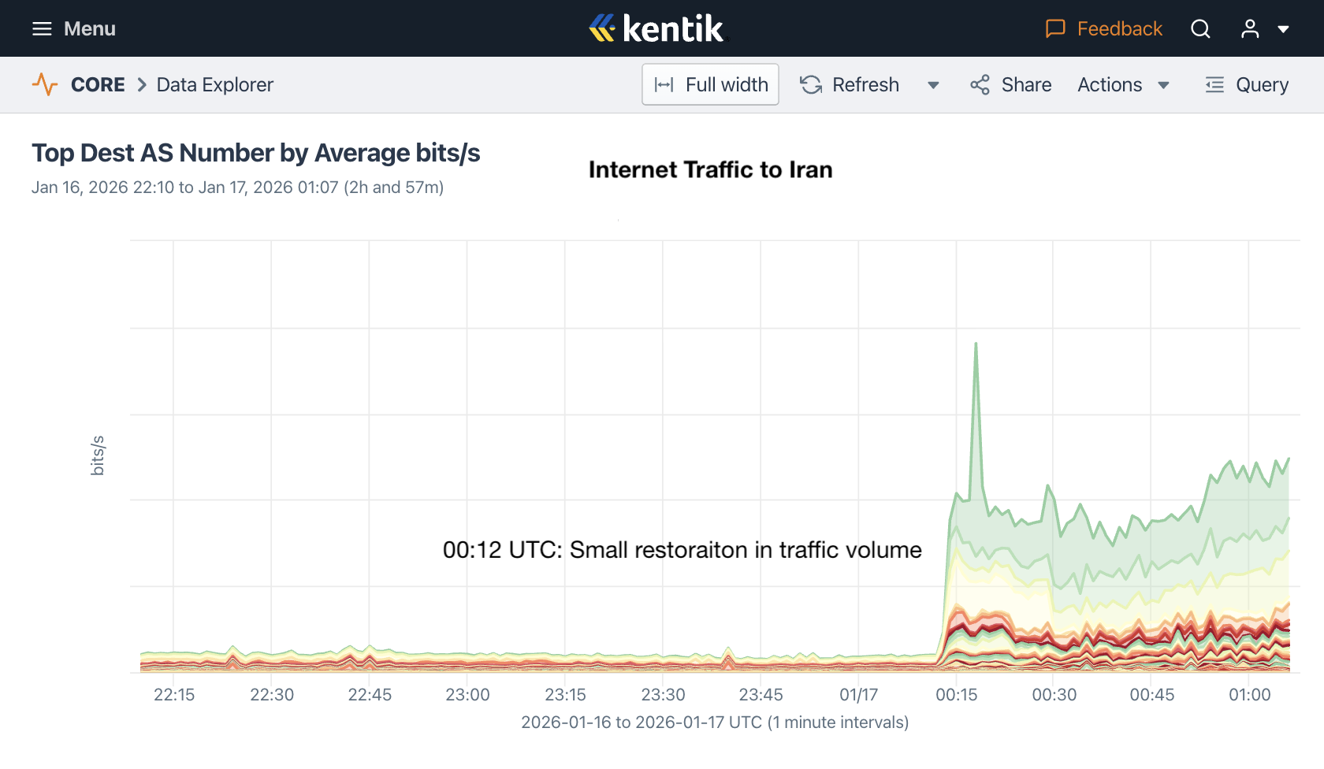Click the Share network icon
The image size is (1324, 769).
coord(980,84)
